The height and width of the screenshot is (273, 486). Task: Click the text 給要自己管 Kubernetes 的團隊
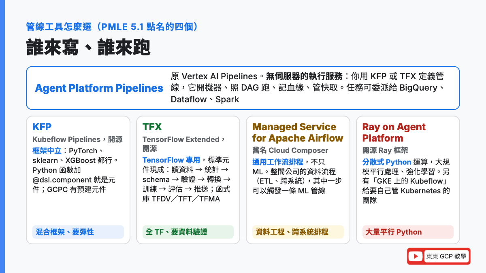point(406,195)
